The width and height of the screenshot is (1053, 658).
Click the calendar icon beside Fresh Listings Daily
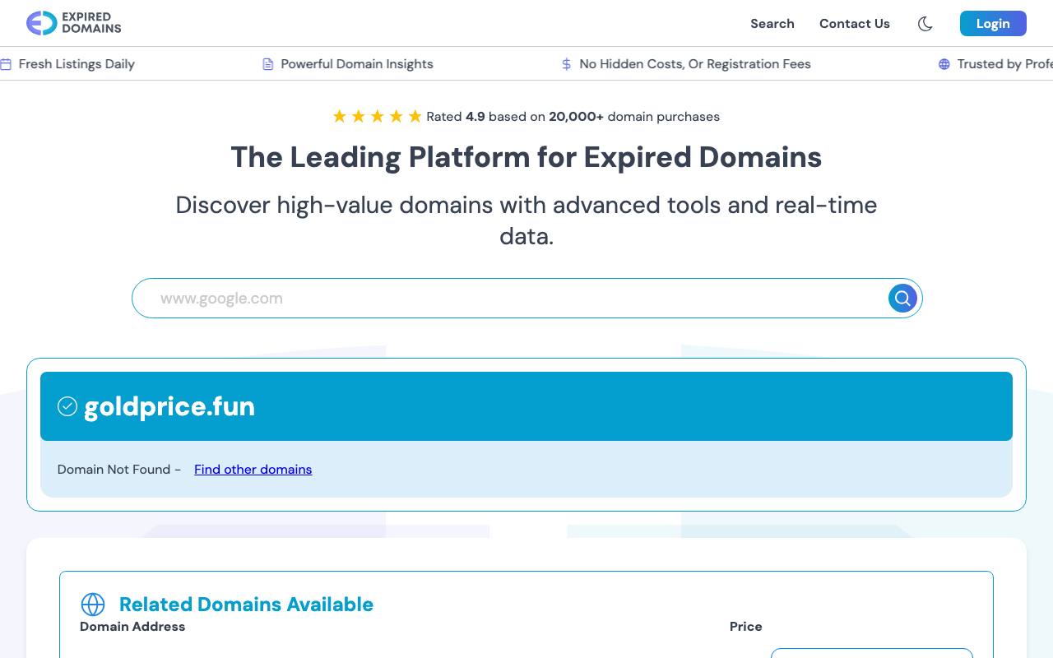[6, 64]
